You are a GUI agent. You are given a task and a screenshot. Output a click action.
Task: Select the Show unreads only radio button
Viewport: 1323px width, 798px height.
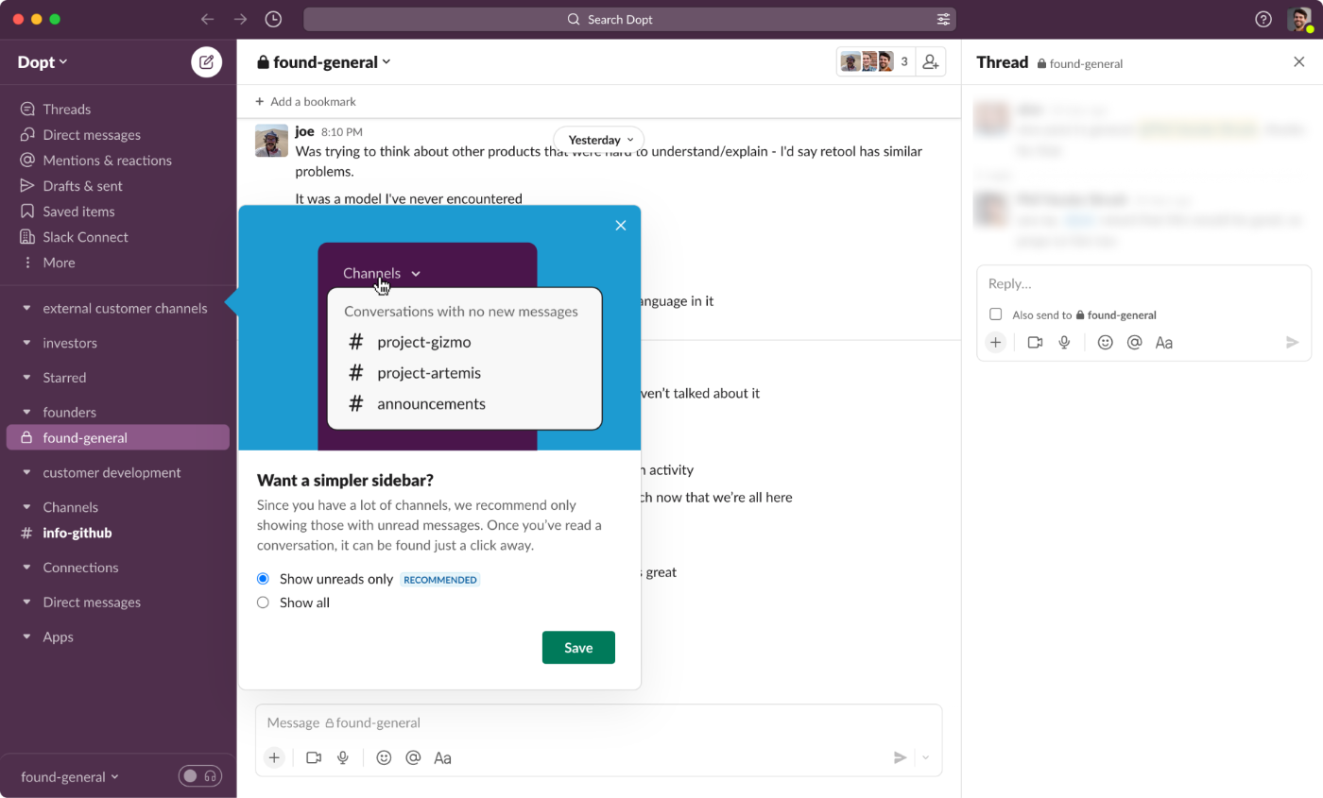click(x=263, y=579)
